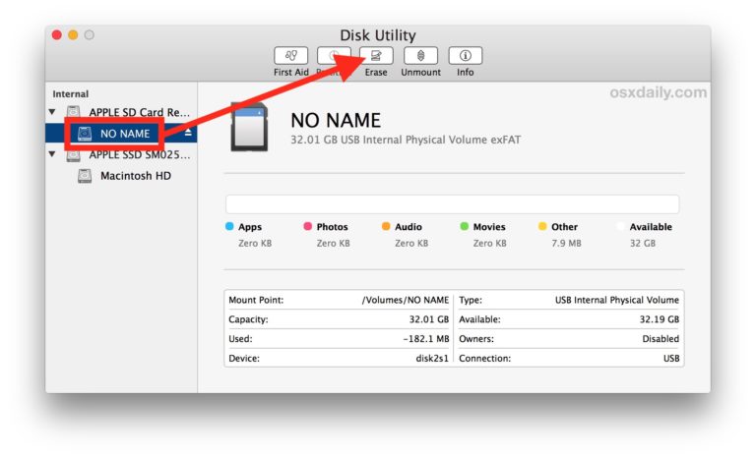Click the Owners value Disabled
This screenshot has height=458, width=756.
(661, 339)
